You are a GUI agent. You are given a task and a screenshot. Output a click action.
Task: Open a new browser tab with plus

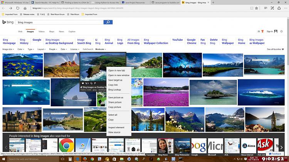click(213, 2)
